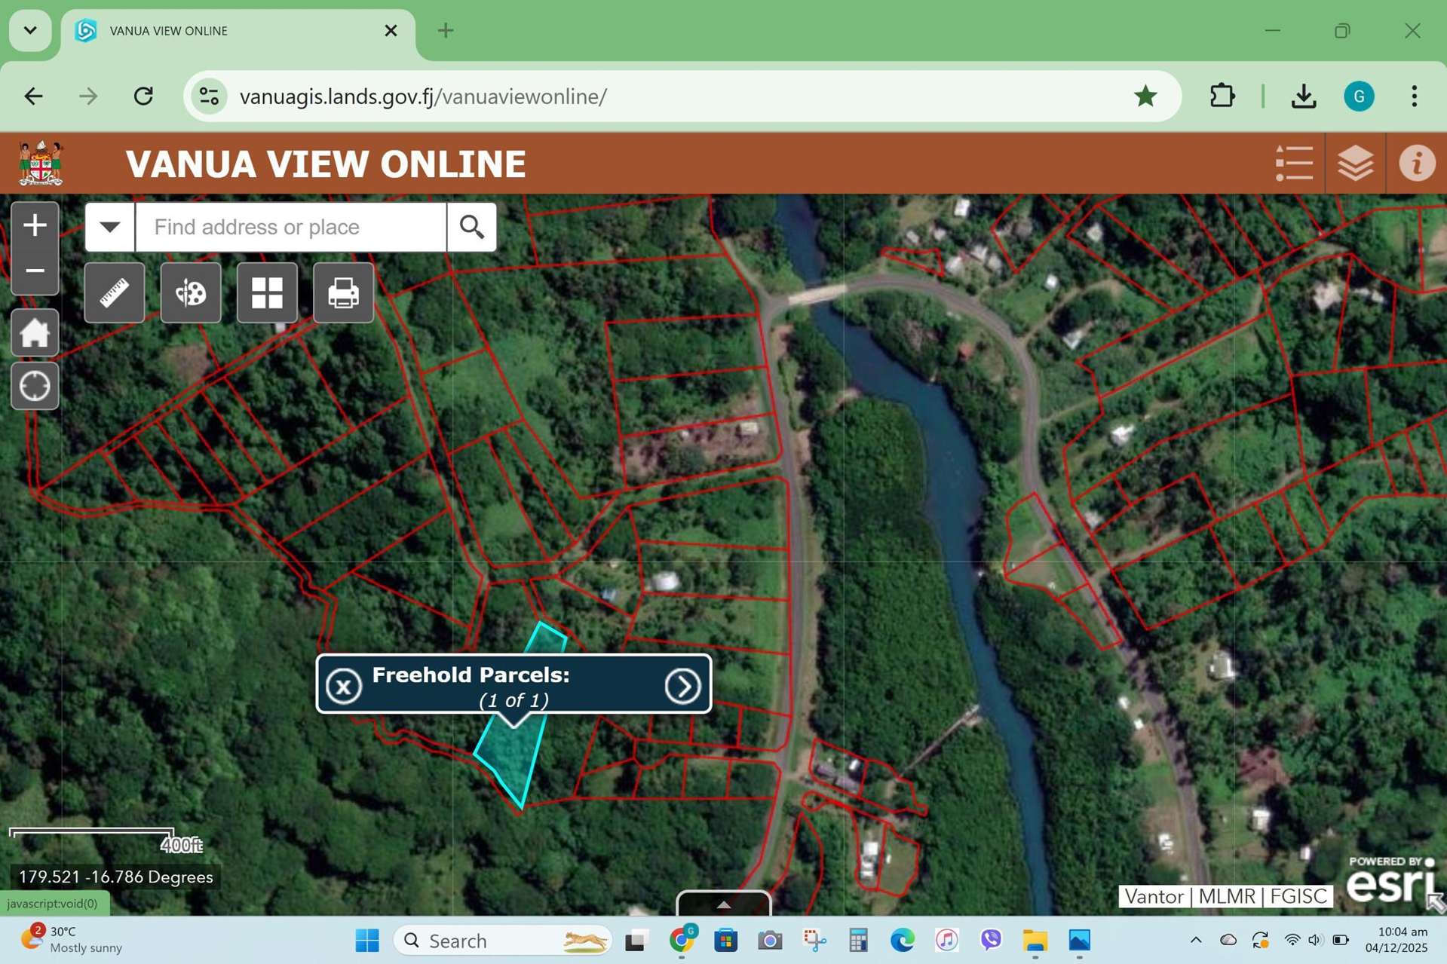Switch to the VANUA VIEW ONLINE browser tab
The height and width of the screenshot is (964, 1447).
(226, 30)
